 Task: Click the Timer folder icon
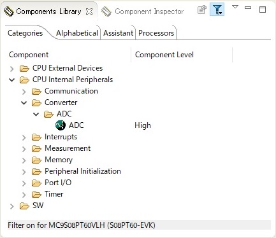click(36, 194)
